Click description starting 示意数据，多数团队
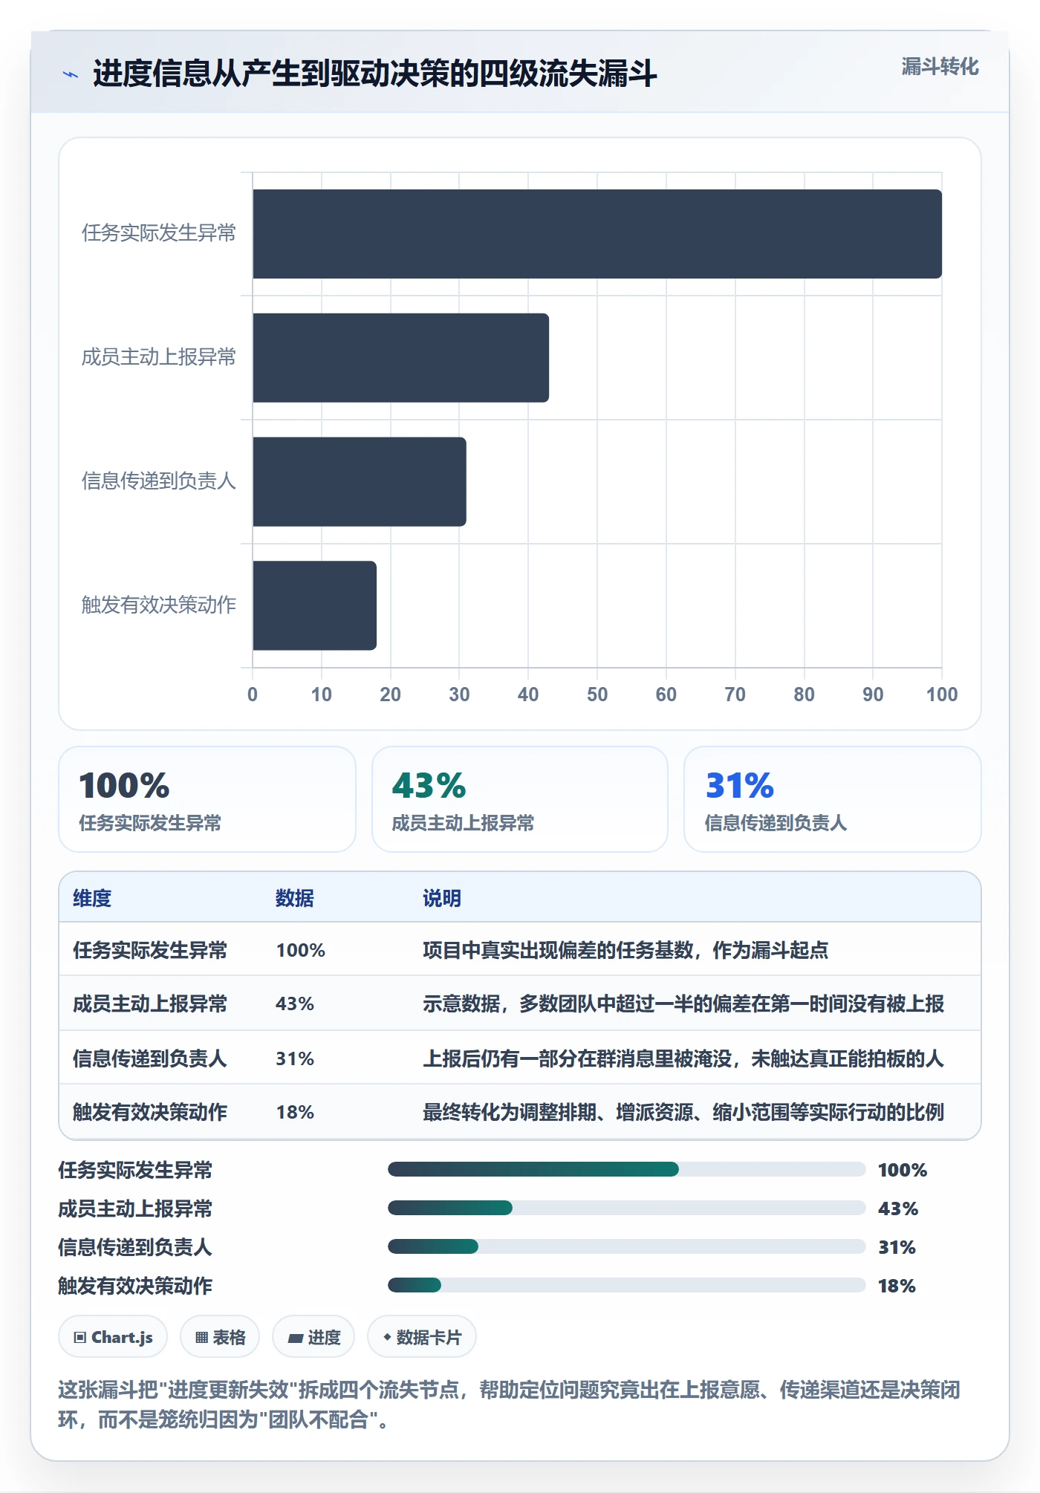The width and height of the screenshot is (1040, 1493). (683, 1004)
